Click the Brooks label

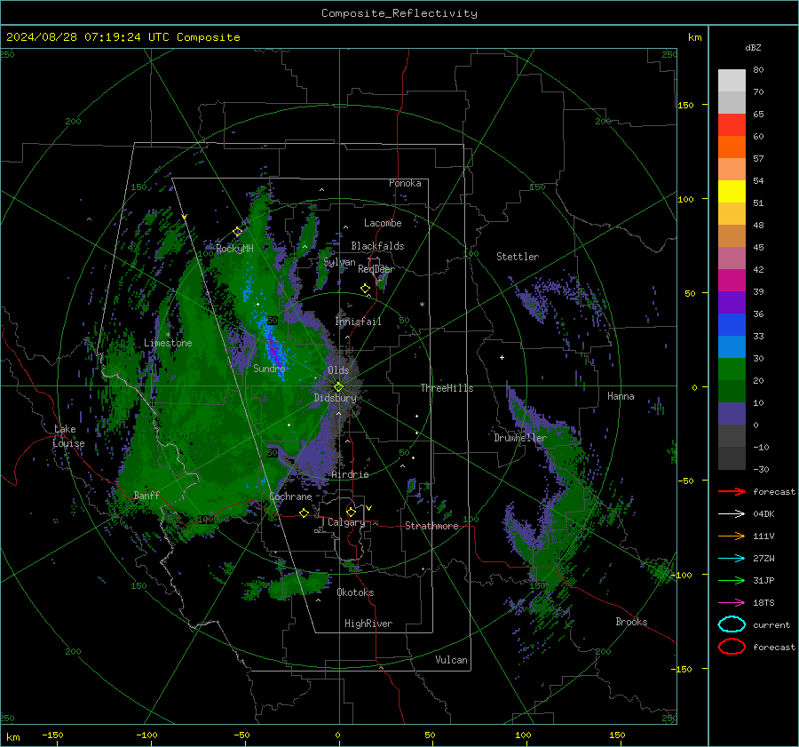(631, 622)
